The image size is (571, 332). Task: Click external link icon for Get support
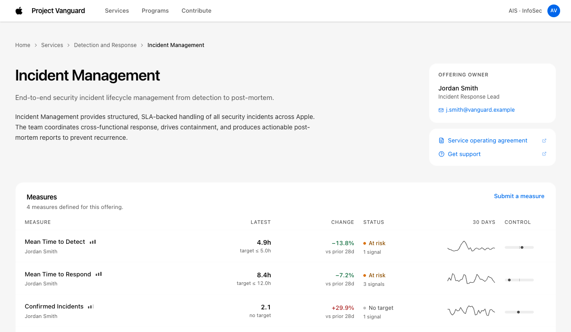coord(544,154)
